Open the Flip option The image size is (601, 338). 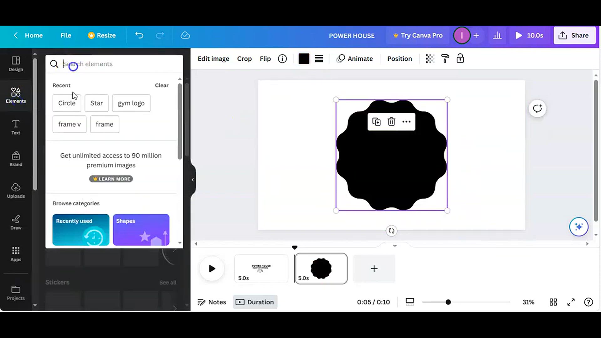(265, 59)
